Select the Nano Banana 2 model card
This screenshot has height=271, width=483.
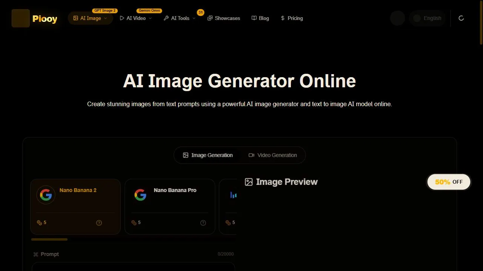pyautogui.click(x=75, y=207)
